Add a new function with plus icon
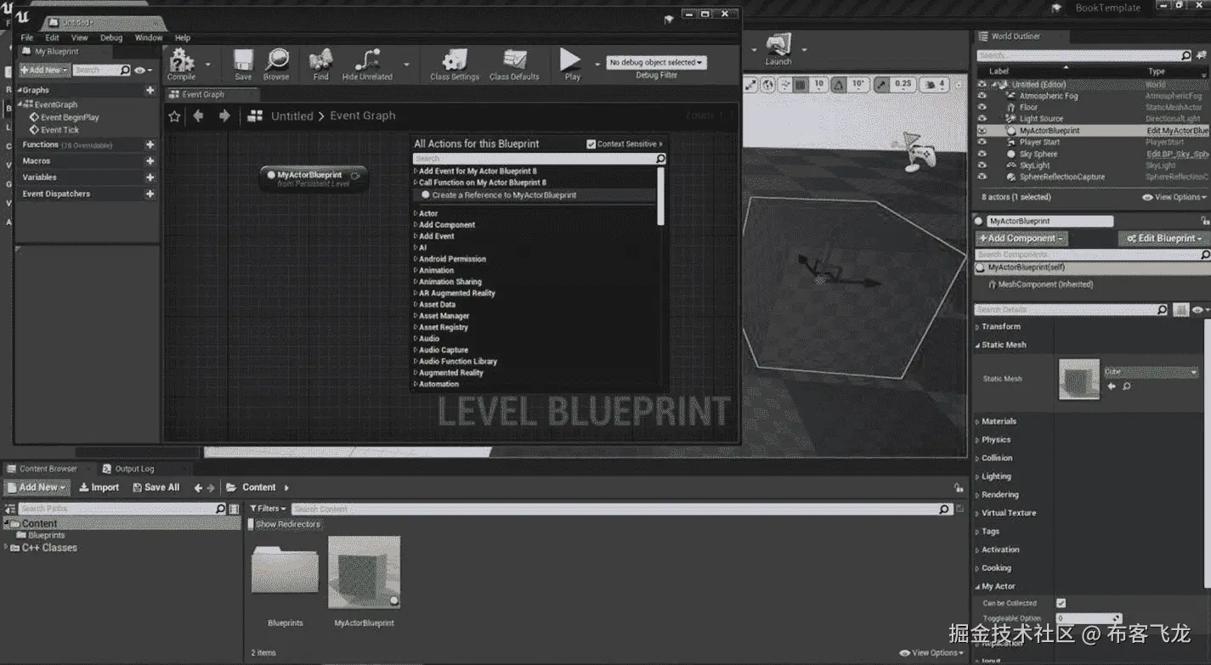This screenshot has width=1211, height=665. point(150,145)
